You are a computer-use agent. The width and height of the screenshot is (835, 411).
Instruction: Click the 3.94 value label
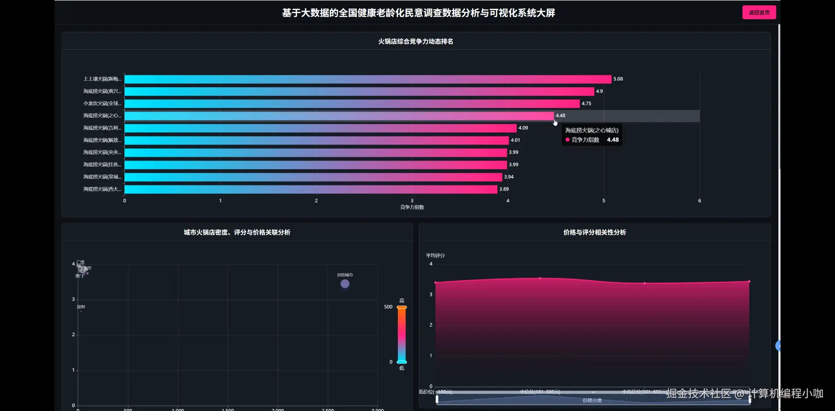[x=509, y=177]
